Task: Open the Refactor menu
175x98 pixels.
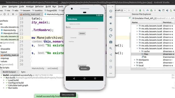Action: pyautogui.click(x=39, y=7)
